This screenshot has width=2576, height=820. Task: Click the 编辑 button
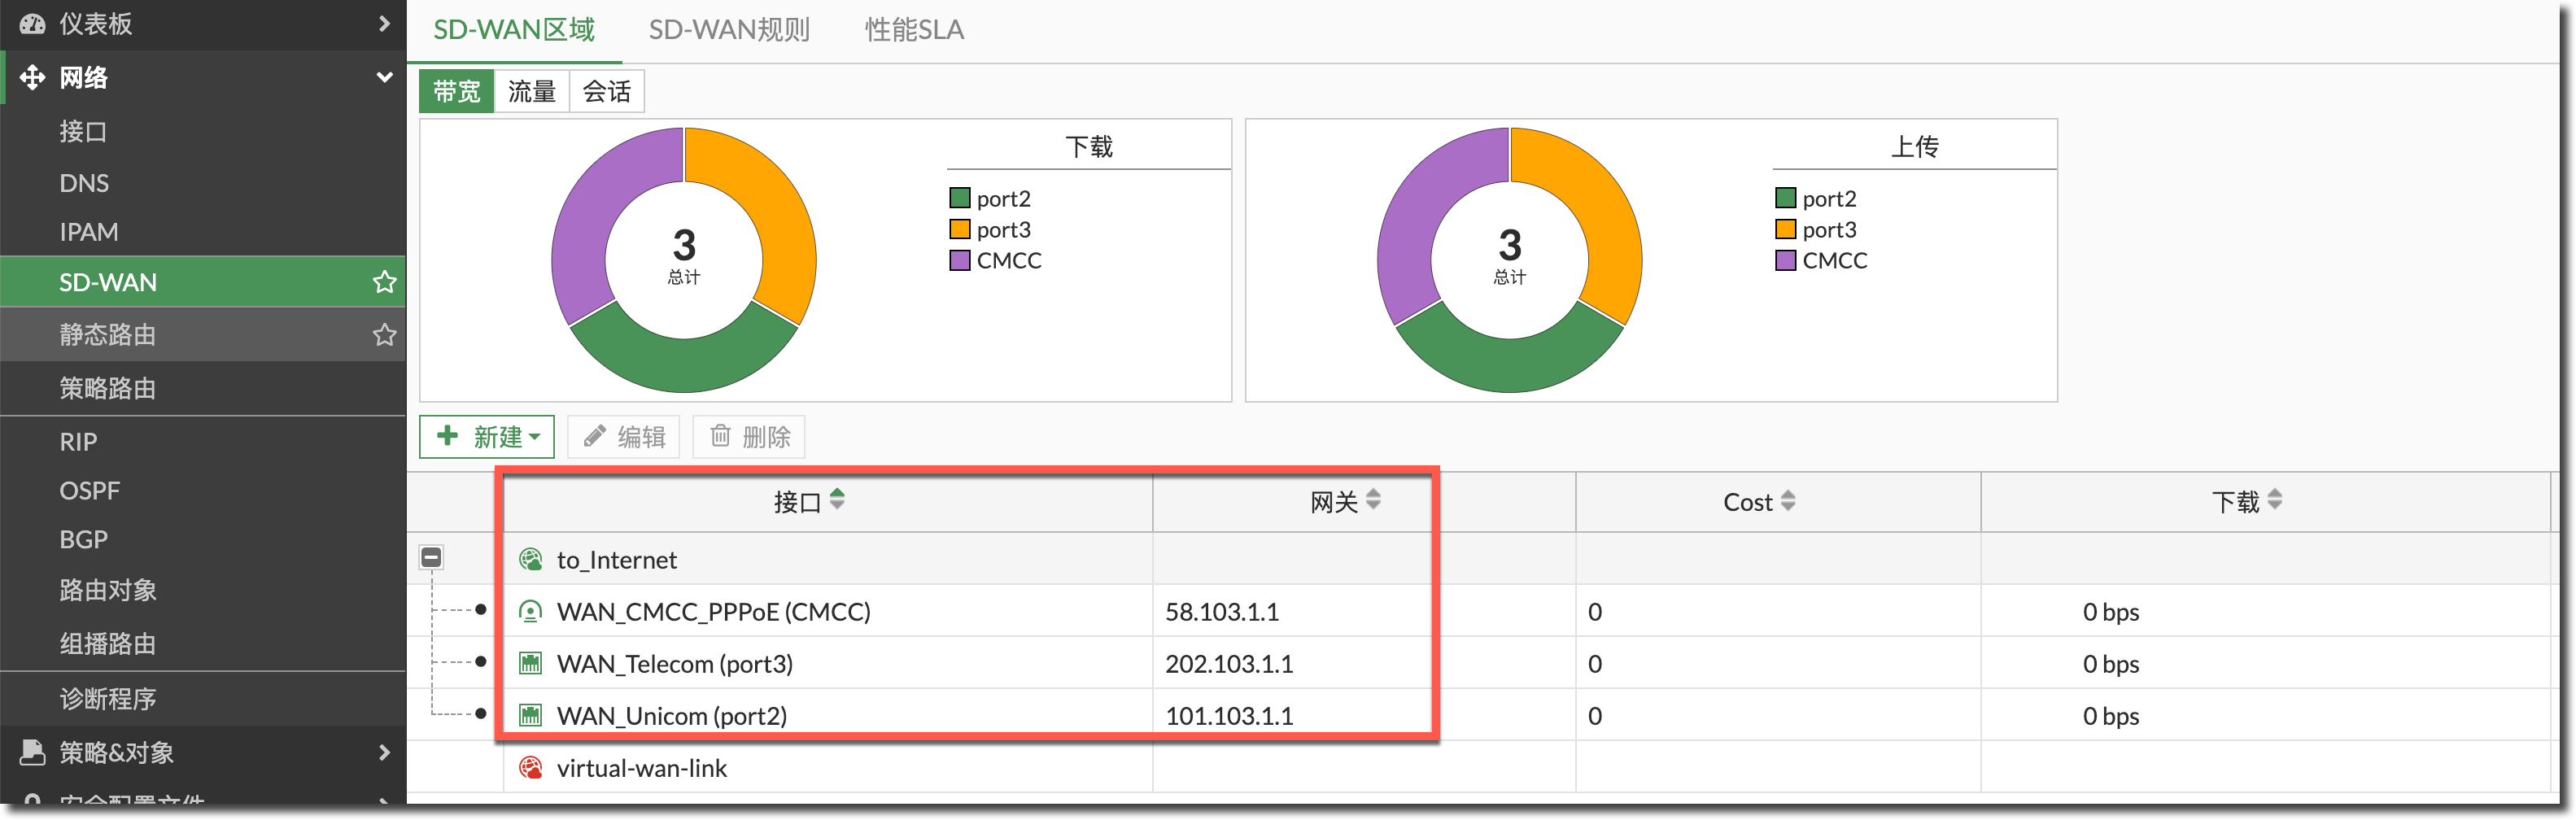624,437
